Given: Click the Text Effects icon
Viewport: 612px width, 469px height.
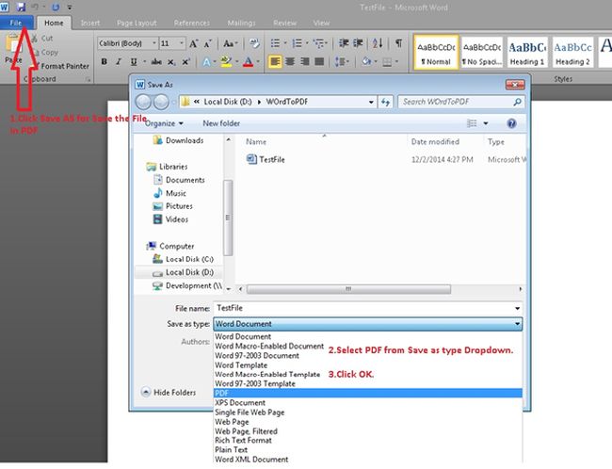Looking at the screenshot, I should pos(206,62).
